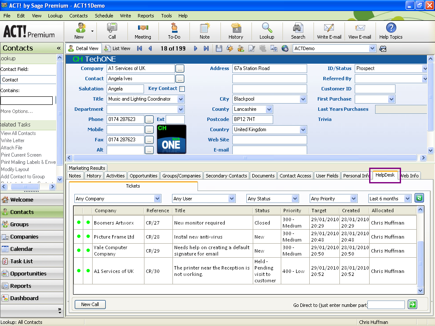Click the globe icon in navigation toolbar
This screenshot has height=326, width=435.
tap(285, 48)
